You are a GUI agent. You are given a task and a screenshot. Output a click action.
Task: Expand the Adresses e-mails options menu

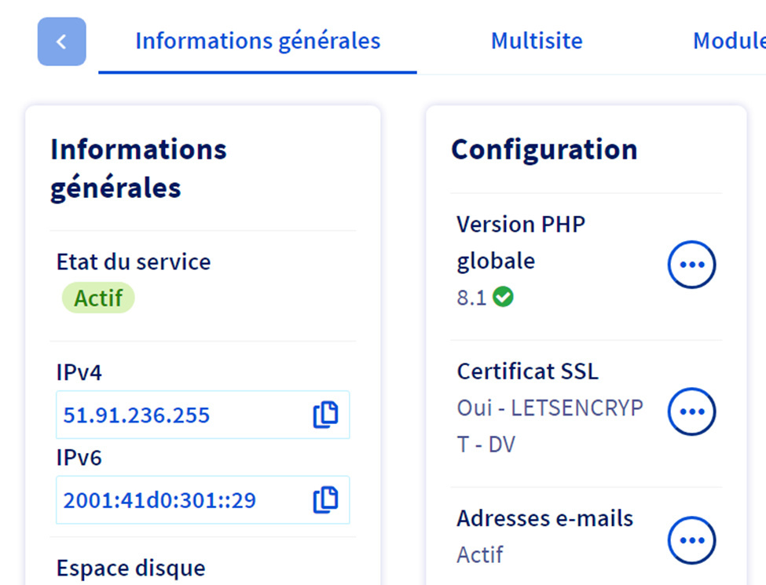click(691, 539)
